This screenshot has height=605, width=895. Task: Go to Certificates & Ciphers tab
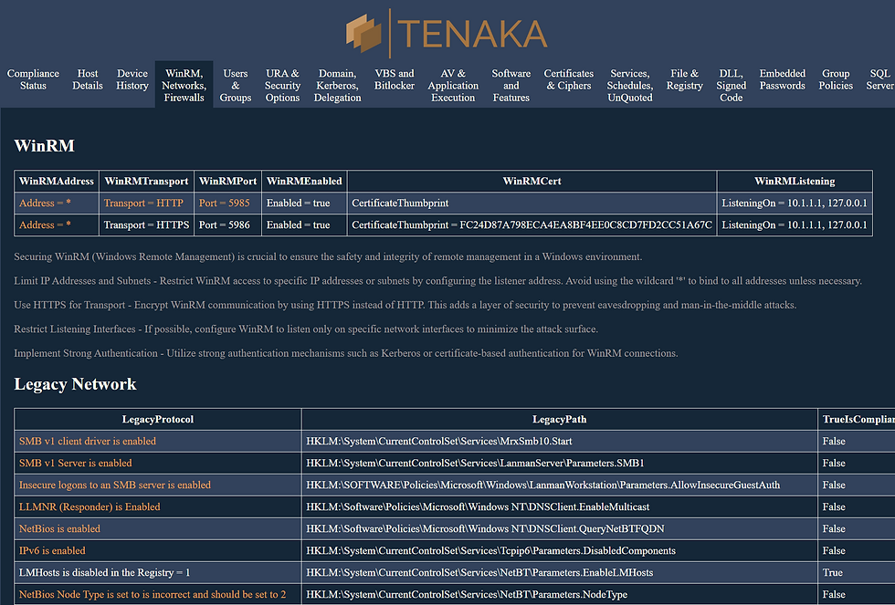(568, 79)
